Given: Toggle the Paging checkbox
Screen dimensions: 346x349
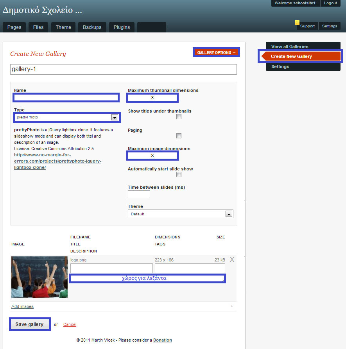Looking at the screenshot, I should pyautogui.click(x=179, y=136).
